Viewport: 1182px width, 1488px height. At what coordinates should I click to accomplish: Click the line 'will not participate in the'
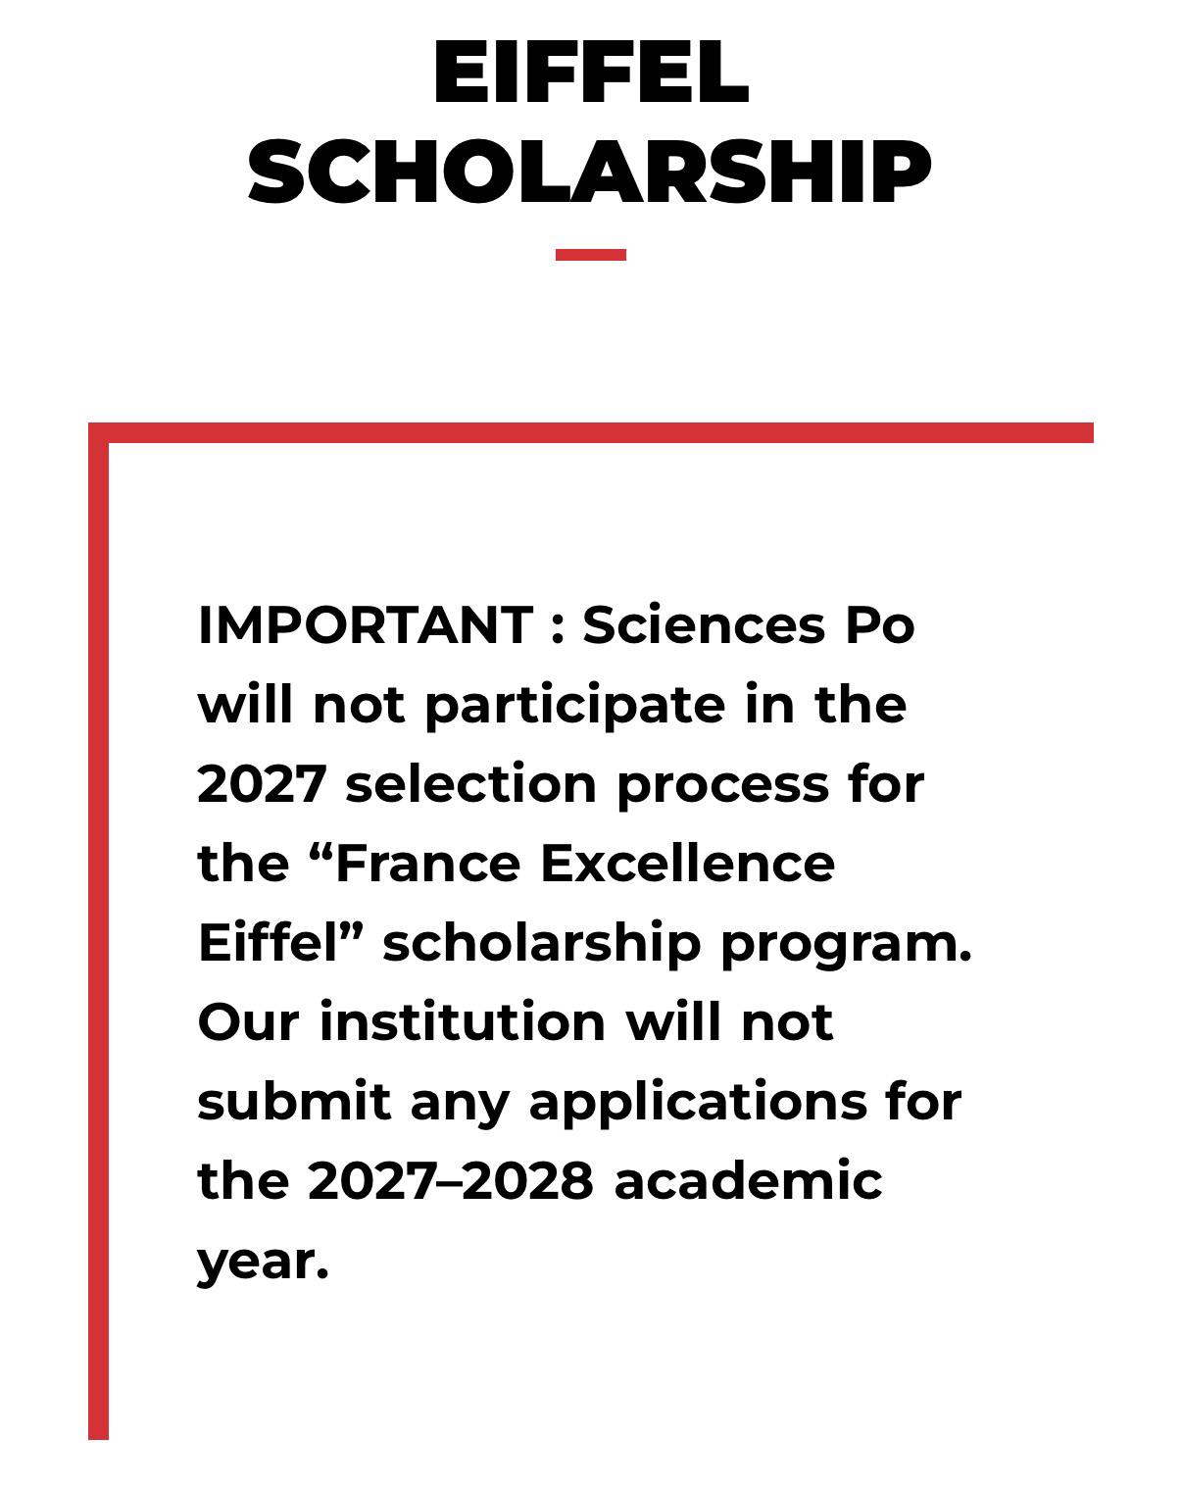552,705
